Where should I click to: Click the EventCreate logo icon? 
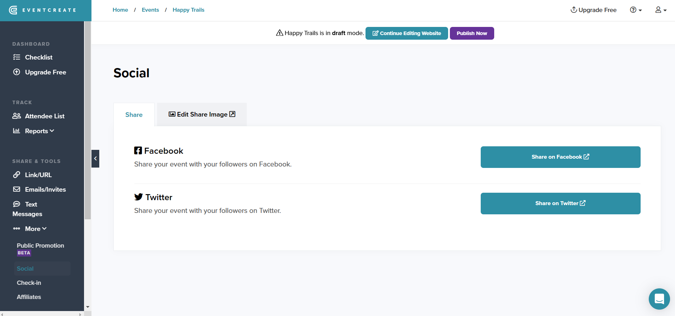pyautogui.click(x=13, y=10)
